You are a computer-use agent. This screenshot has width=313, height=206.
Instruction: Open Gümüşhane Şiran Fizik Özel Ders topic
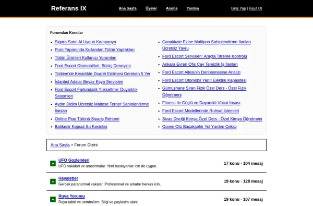pos(204,91)
